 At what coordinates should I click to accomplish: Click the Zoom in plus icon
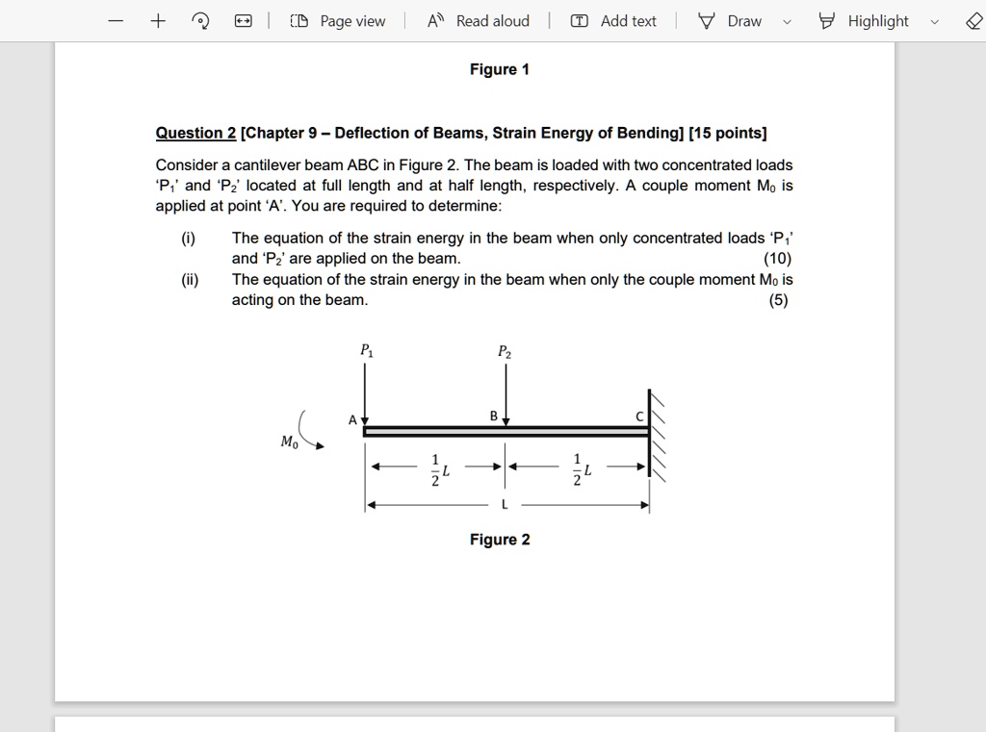coord(157,20)
